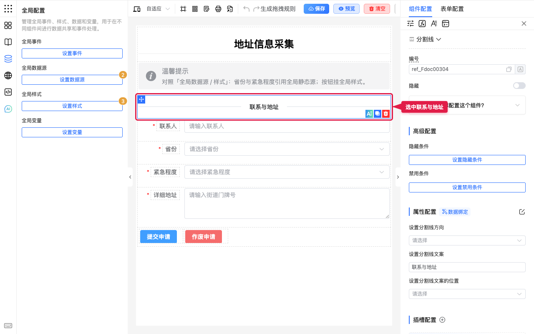
Task: Close the component config panel
Action: click(524, 24)
